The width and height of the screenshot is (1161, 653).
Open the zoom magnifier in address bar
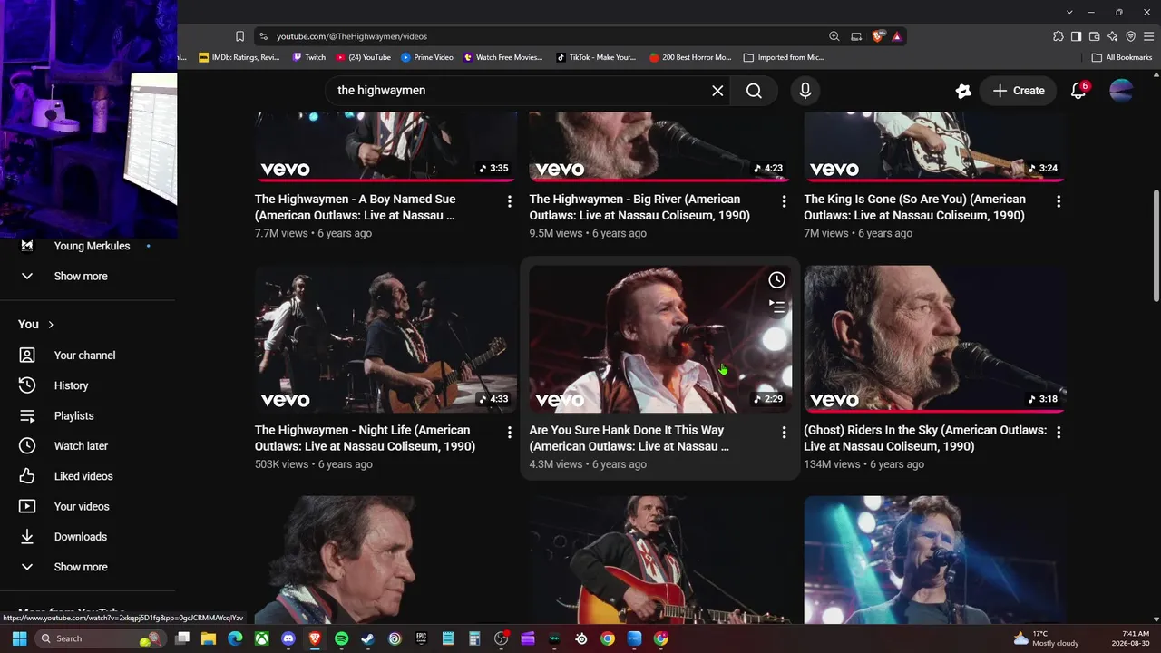click(x=834, y=36)
